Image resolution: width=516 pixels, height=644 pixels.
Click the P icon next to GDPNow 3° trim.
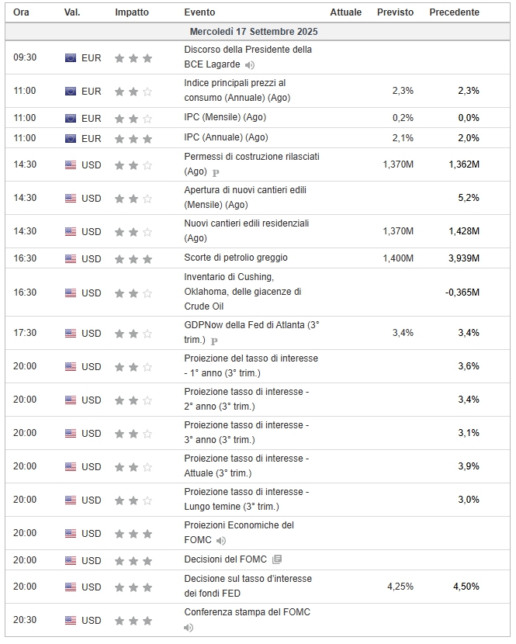[214, 341]
